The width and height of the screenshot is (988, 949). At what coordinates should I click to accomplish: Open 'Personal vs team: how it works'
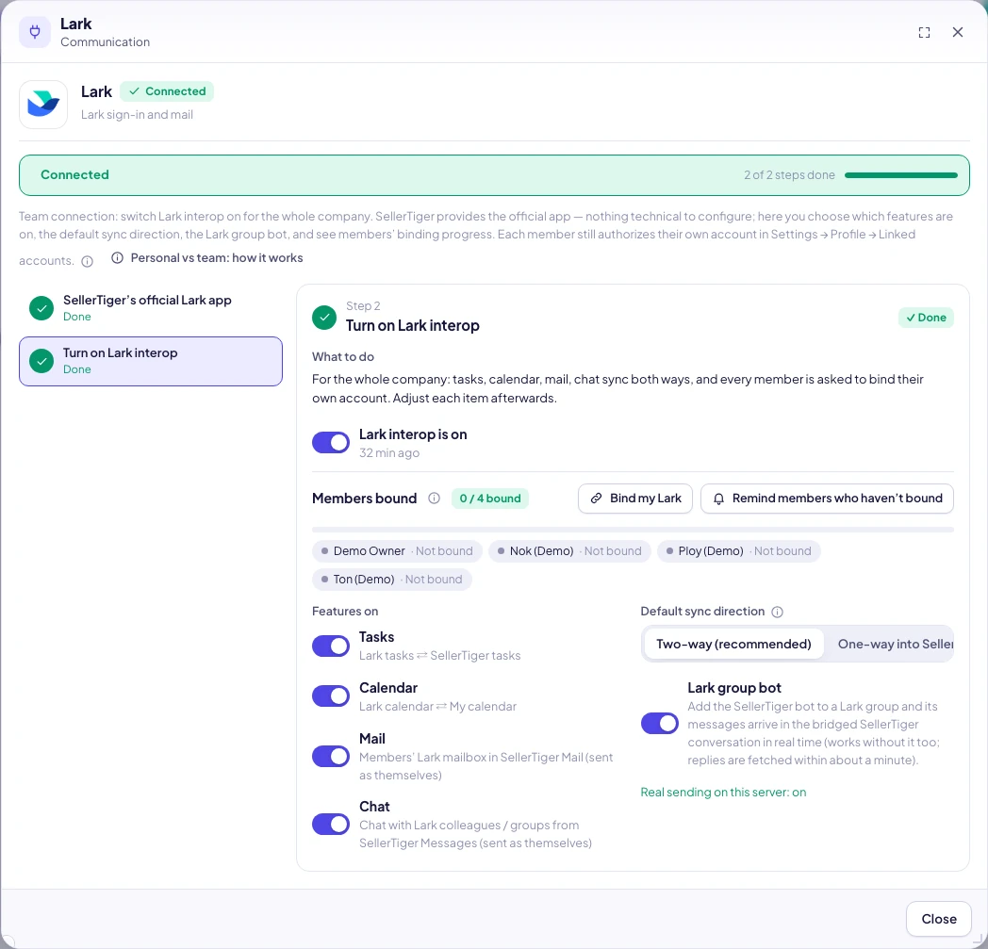click(207, 258)
